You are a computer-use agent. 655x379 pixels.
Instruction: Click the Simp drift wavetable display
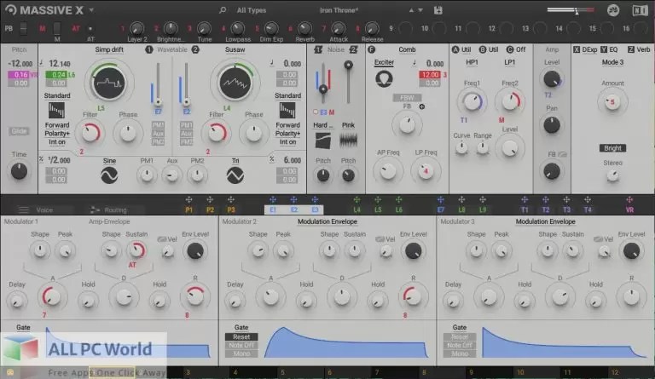(108, 82)
